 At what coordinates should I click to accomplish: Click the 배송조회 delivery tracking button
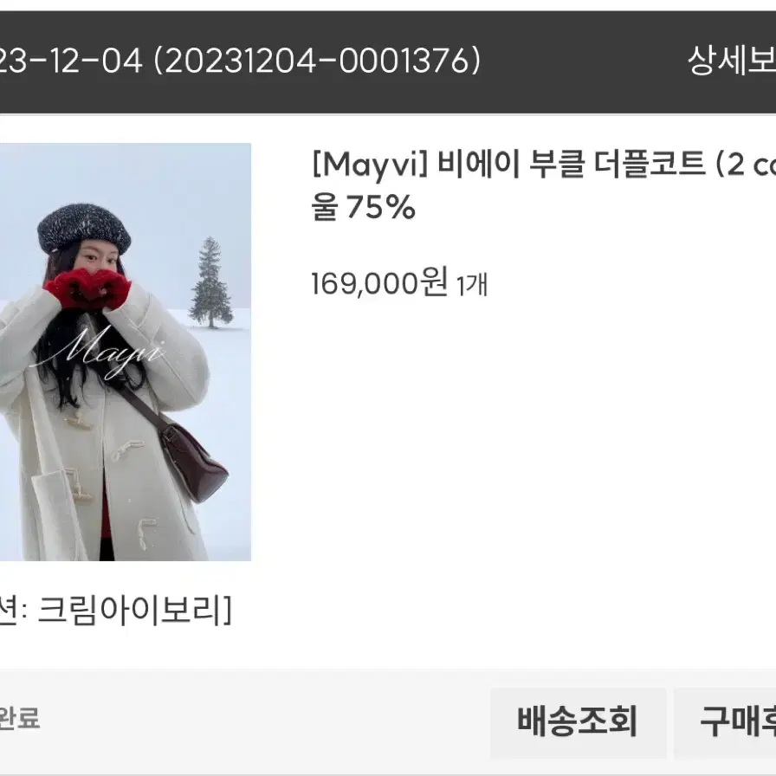[x=578, y=721]
